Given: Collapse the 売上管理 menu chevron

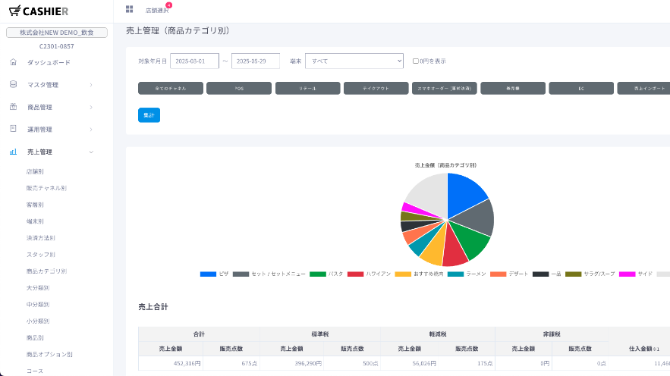Looking at the screenshot, I should click(x=91, y=152).
